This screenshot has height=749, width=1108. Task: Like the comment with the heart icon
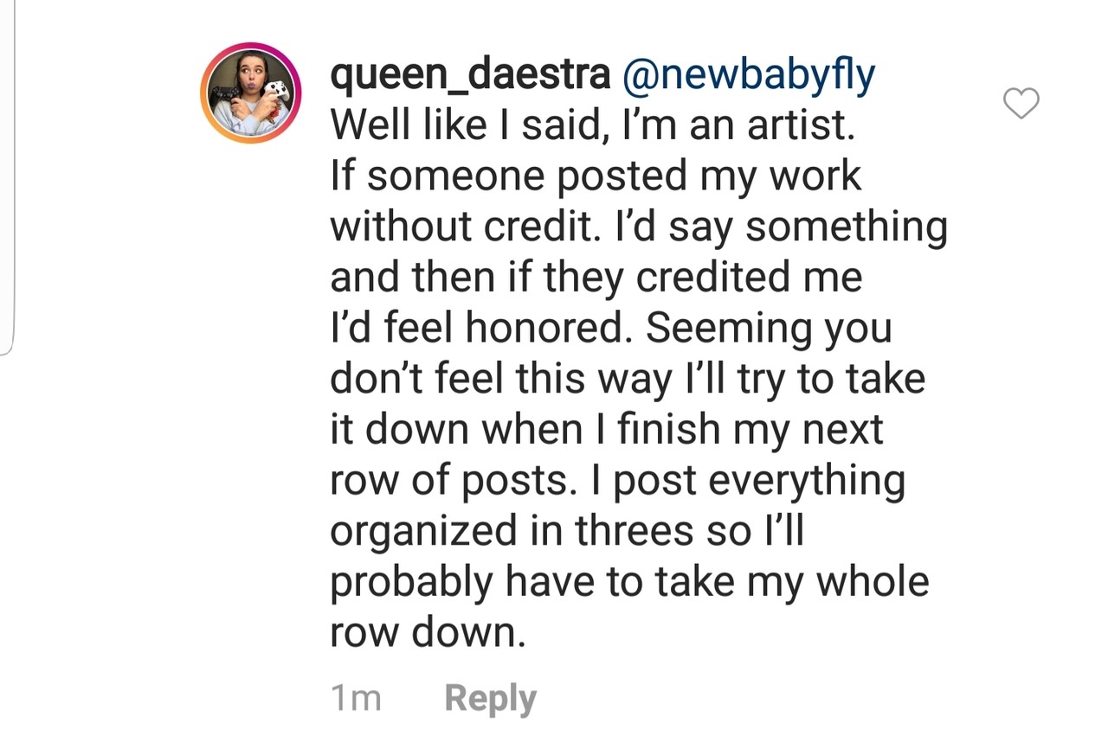click(1021, 104)
